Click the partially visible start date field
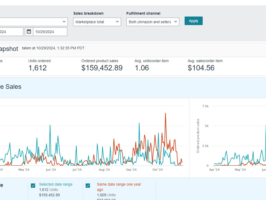 [x=11, y=32]
